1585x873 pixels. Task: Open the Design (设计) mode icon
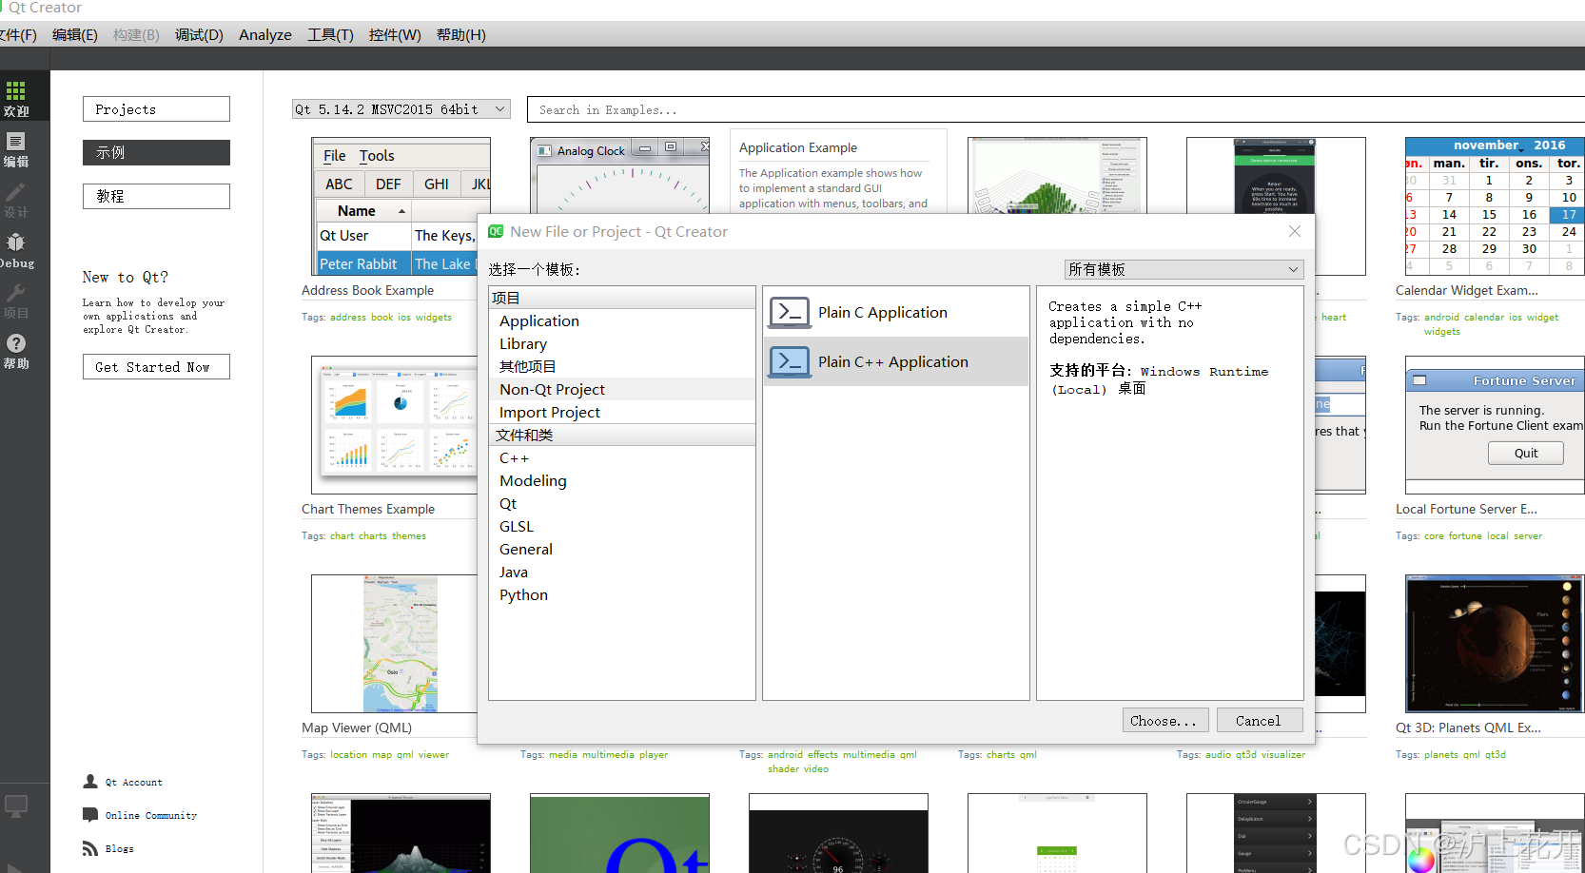[15, 192]
